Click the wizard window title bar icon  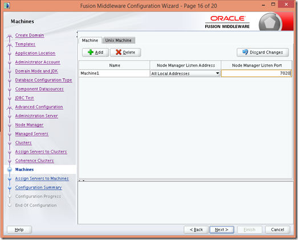point(7,6)
